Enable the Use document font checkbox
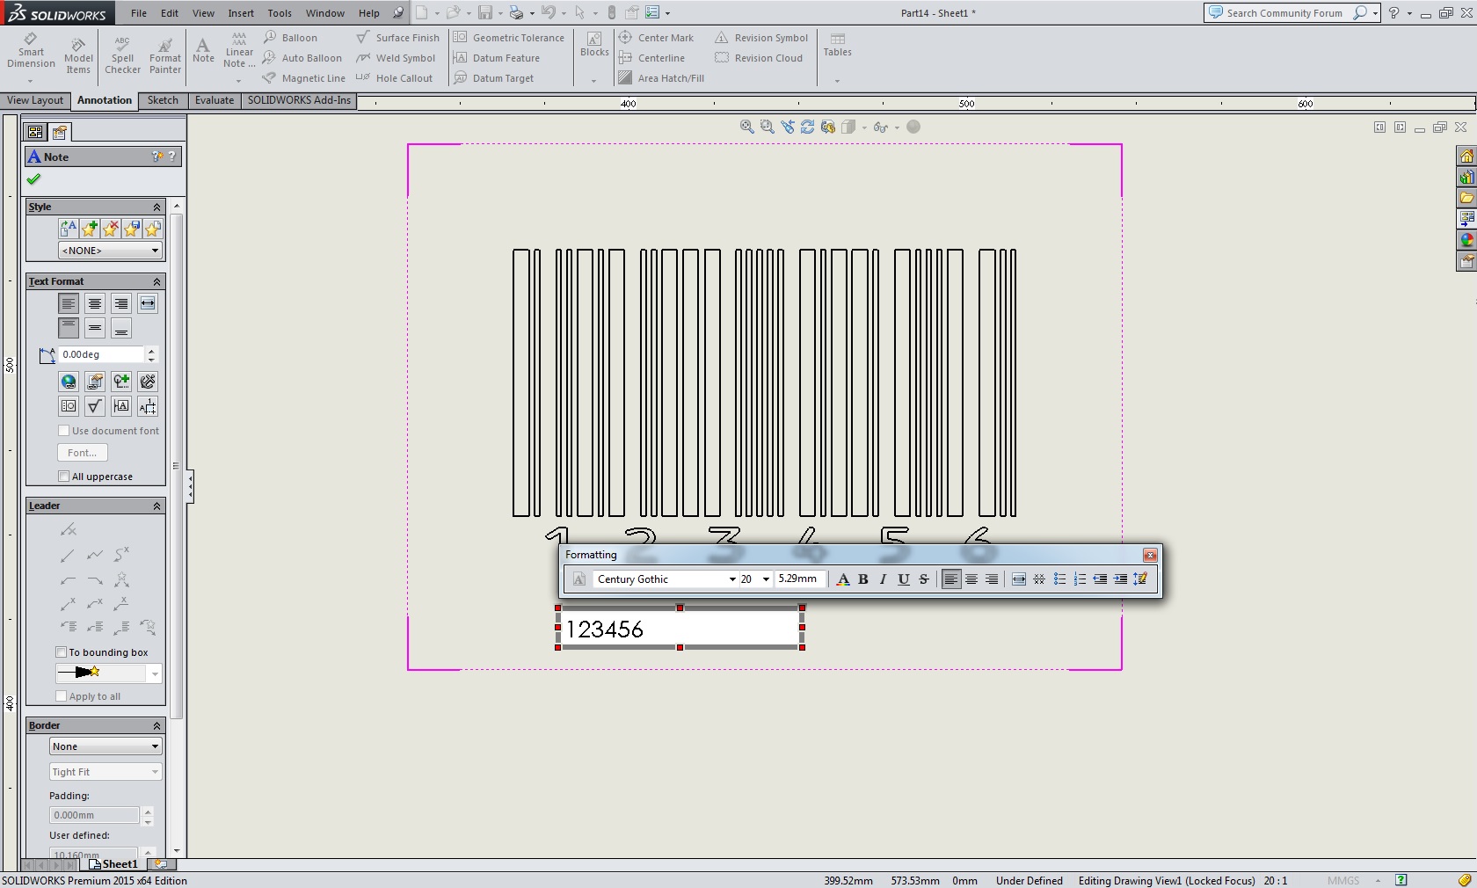 (63, 431)
